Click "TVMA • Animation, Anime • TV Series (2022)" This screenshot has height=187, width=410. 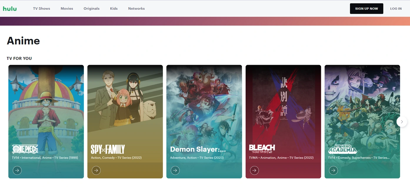tap(281, 158)
